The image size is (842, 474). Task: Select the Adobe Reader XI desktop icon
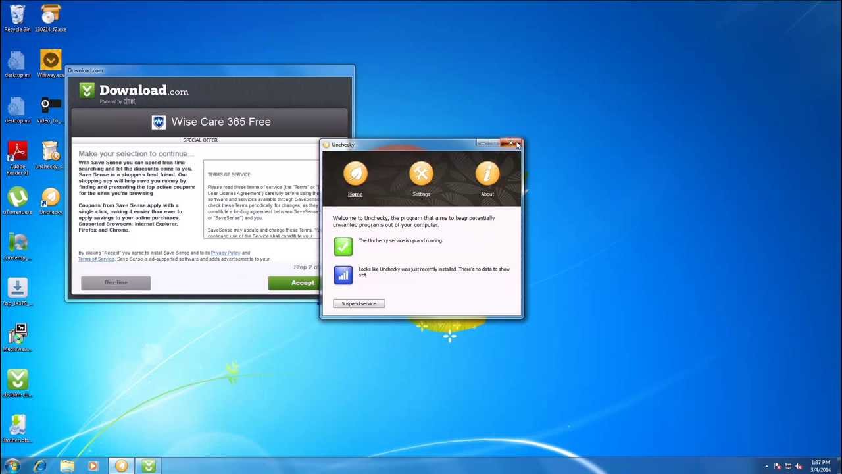17,158
